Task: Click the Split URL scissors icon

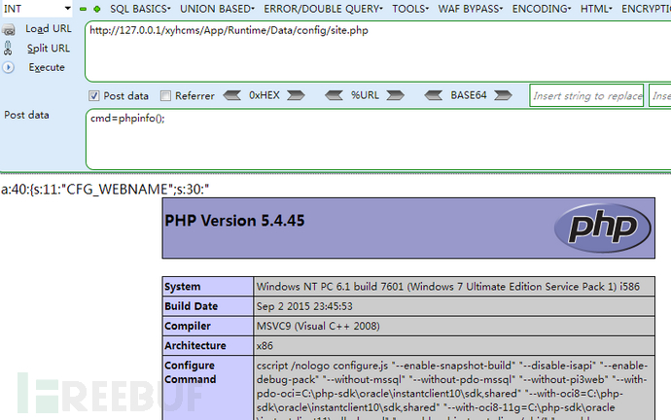Action: [x=8, y=49]
